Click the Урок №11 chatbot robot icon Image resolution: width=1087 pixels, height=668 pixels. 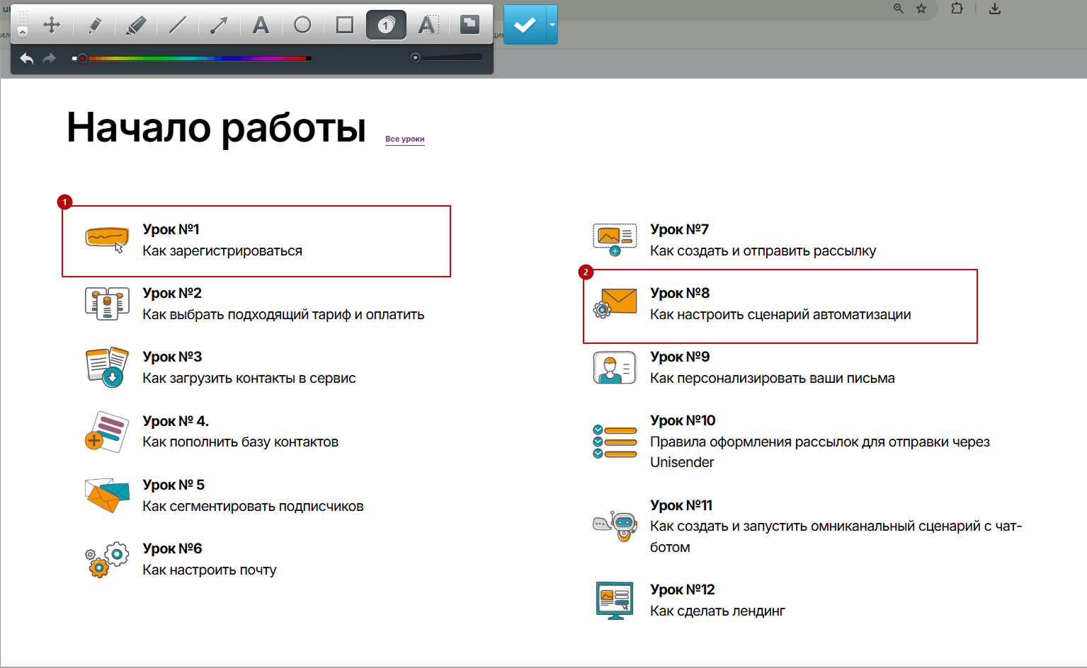tap(615, 526)
